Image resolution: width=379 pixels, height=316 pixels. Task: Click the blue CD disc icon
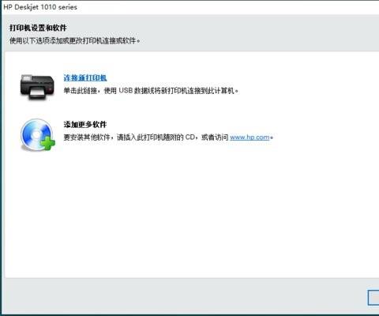pyautogui.click(x=38, y=135)
